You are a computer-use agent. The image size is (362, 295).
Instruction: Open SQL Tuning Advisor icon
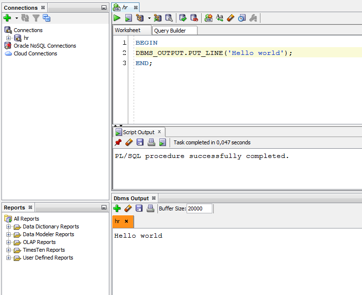(169, 18)
